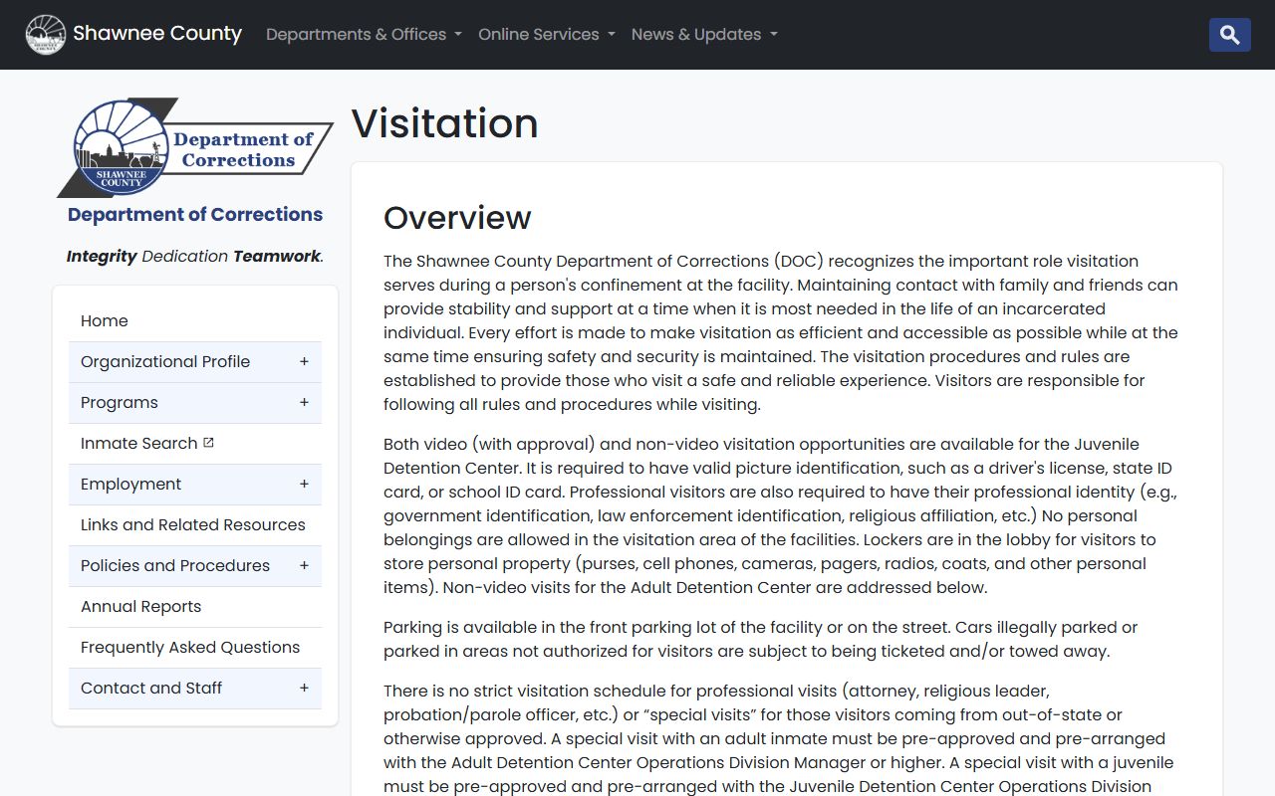Open Annual Reports page
Image resolution: width=1275 pixels, height=796 pixels.
tap(195, 606)
